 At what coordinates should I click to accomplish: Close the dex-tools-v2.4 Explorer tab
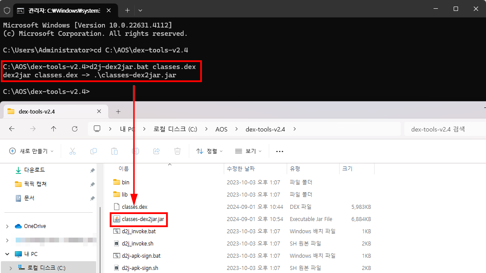99,111
